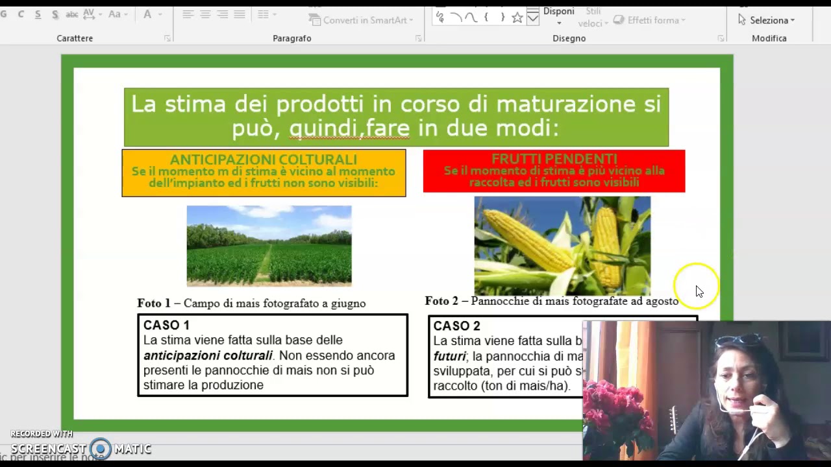Click inside the CASO 1 text box
This screenshot has width=831, height=467.
pos(273,355)
